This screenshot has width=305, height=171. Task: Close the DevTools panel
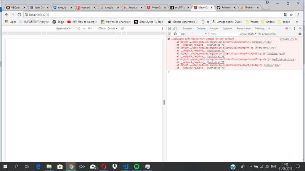pos(300,28)
